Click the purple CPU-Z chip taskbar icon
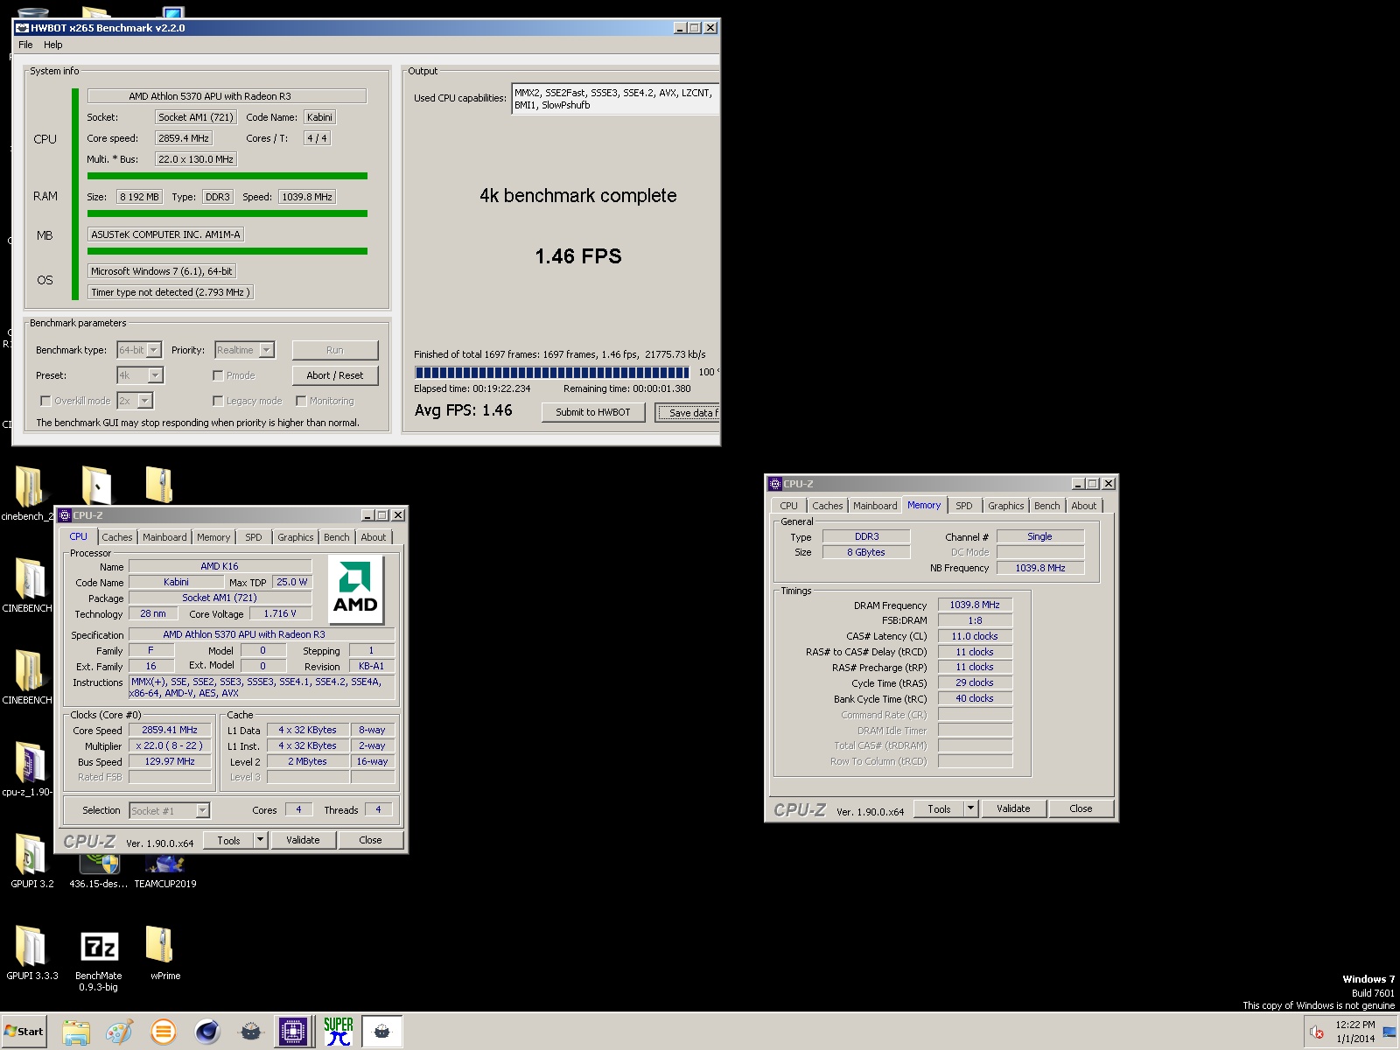This screenshot has width=1400, height=1050. pyautogui.click(x=293, y=1032)
